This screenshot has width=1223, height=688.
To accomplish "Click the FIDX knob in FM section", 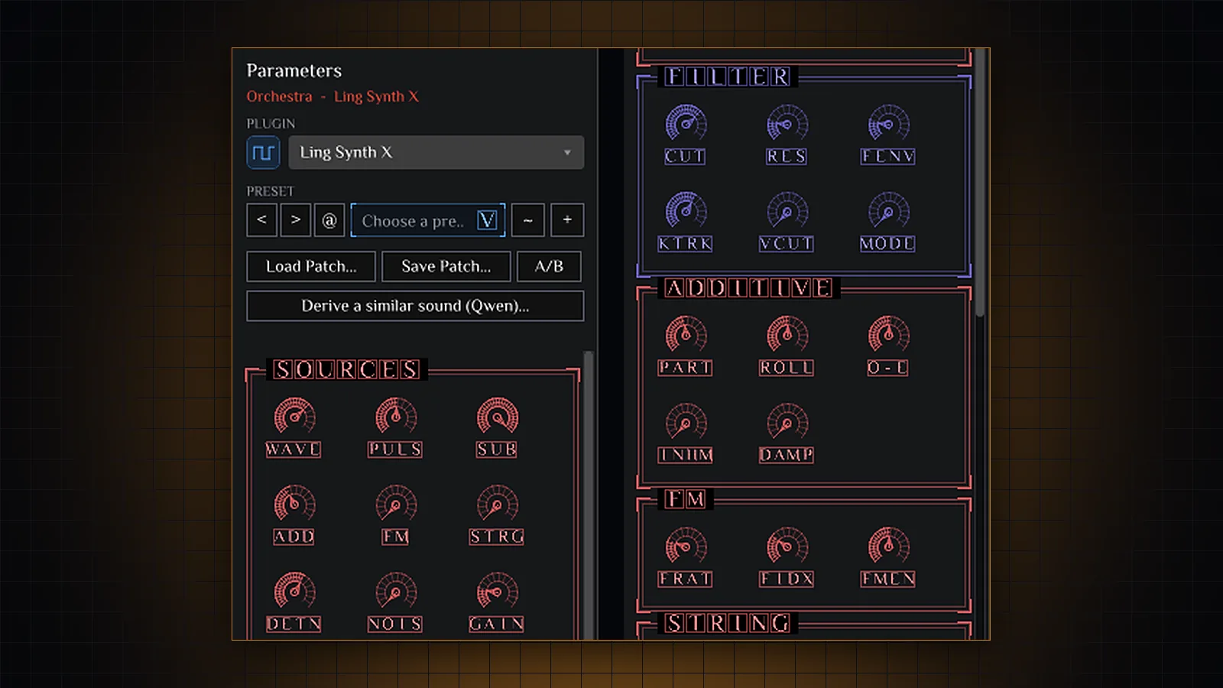I will click(787, 547).
